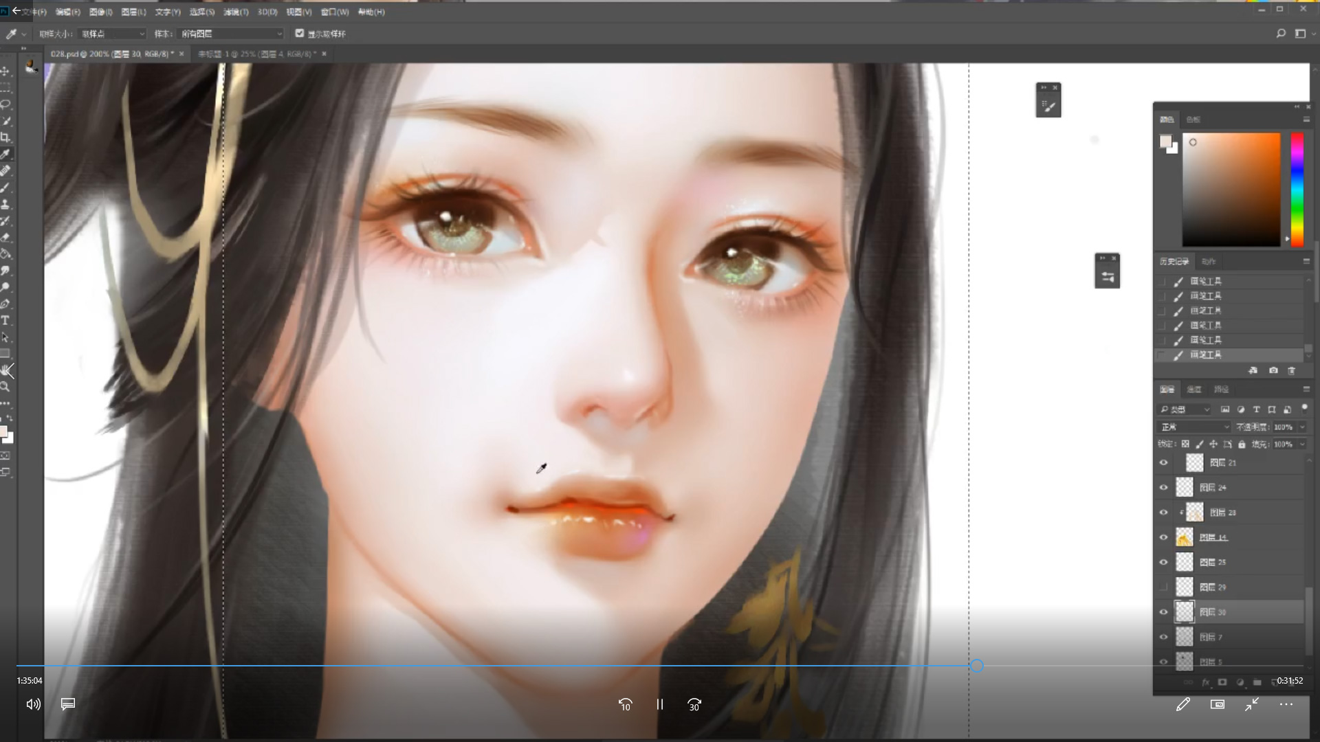Lock transparent pixels icon in Layers
The height and width of the screenshot is (742, 1320).
(1185, 444)
